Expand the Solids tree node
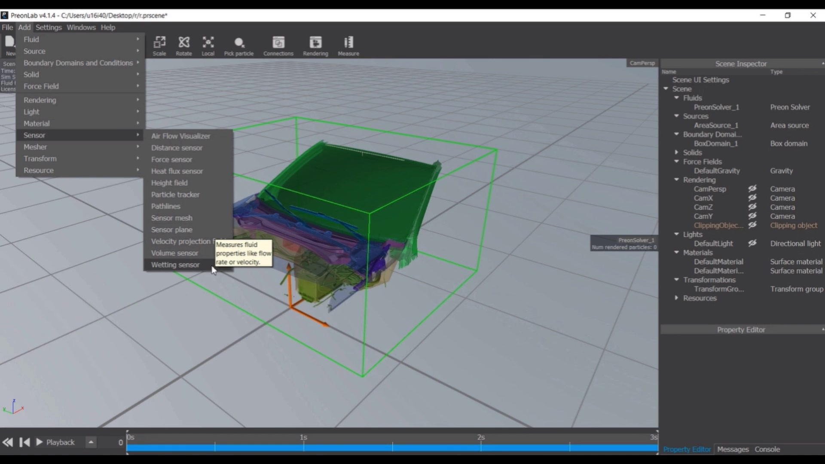 (677, 153)
